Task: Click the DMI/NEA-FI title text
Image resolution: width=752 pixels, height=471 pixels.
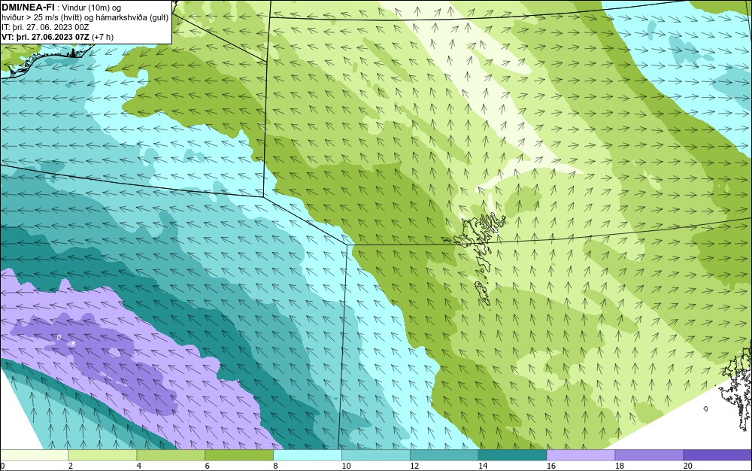Action: tap(29, 8)
